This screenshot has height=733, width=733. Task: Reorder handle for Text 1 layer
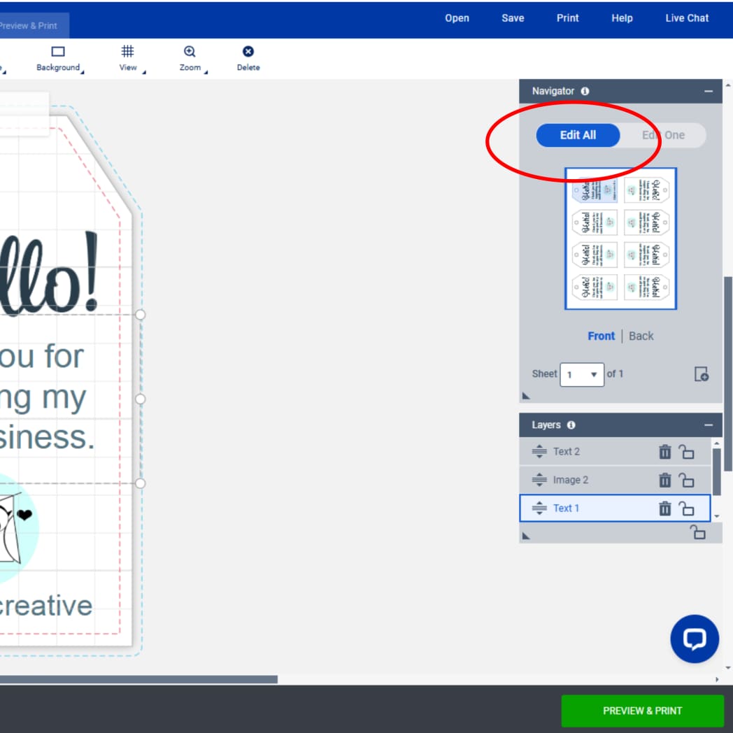(539, 508)
